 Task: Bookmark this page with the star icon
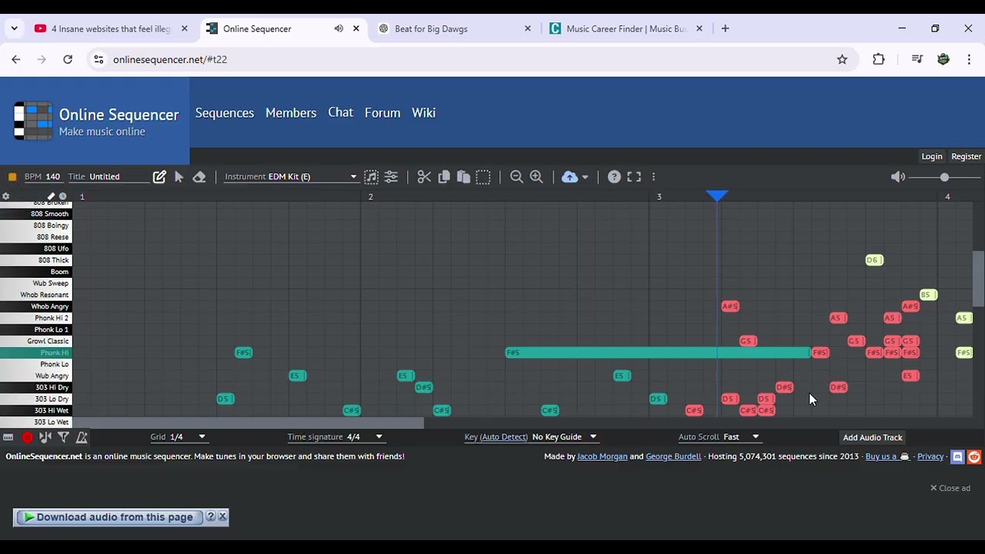(x=842, y=59)
